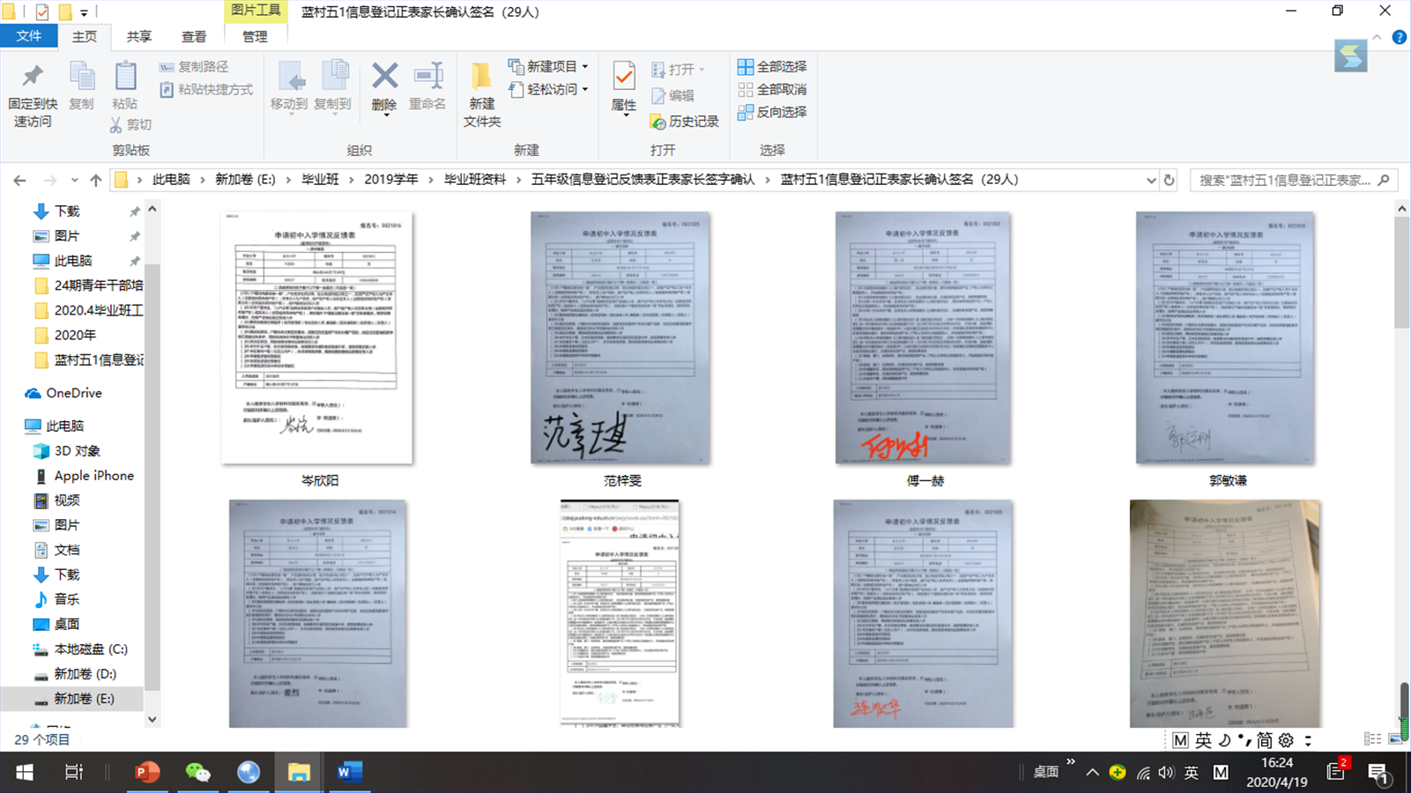Open the address bar history dropdown
The width and height of the screenshot is (1411, 793).
(x=1150, y=180)
